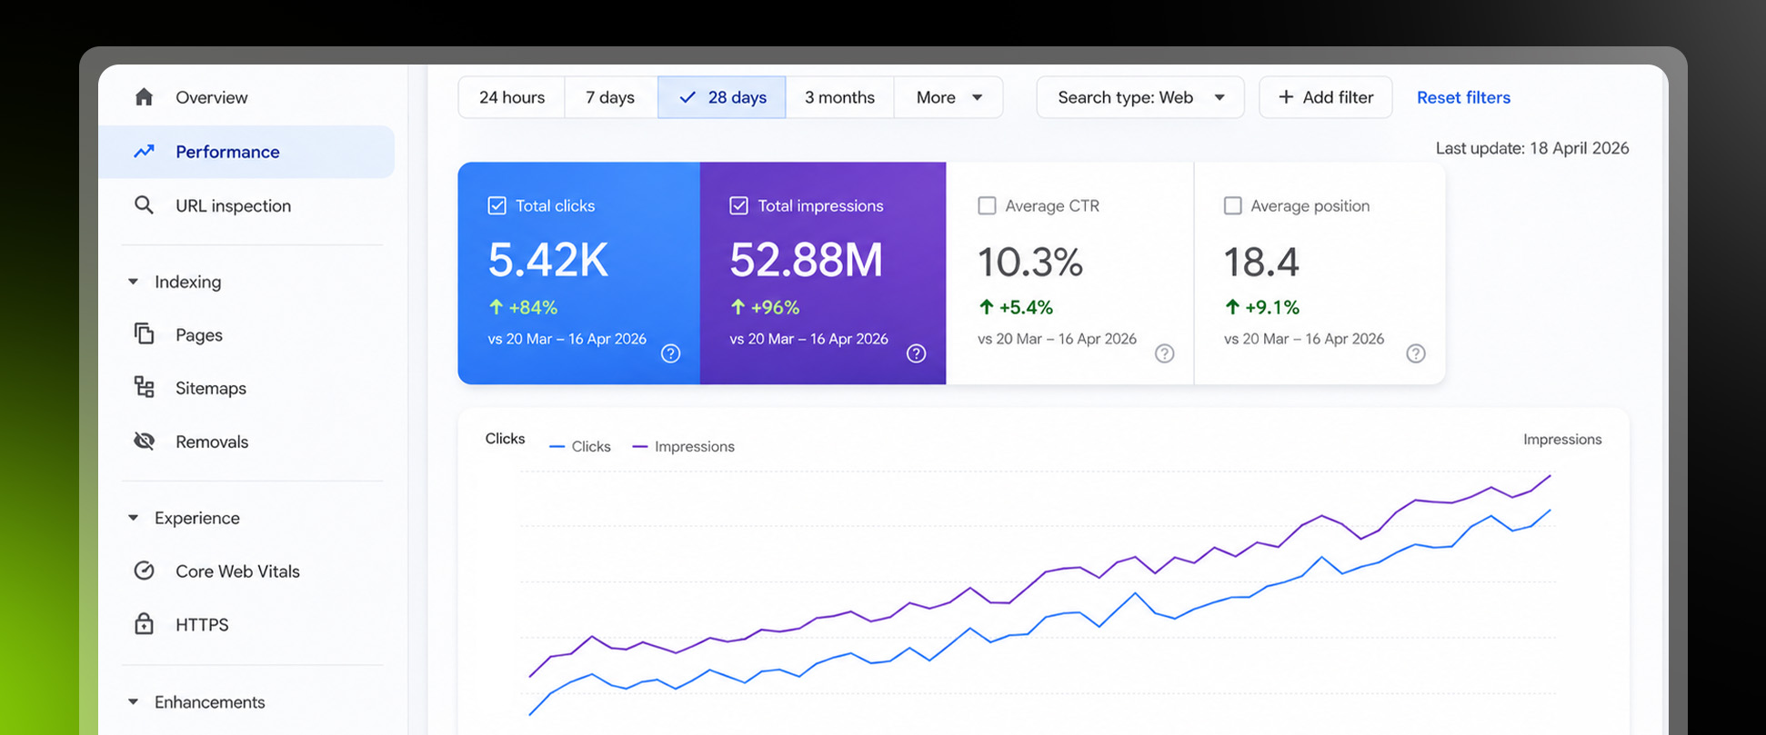Select the 24 hours date range
This screenshot has width=1766, height=735.
[512, 97]
